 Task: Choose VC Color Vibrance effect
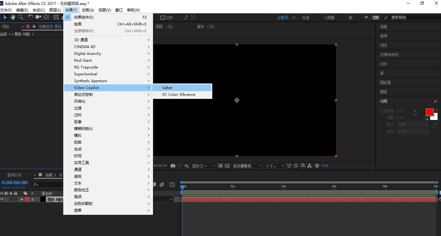pos(182,95)
